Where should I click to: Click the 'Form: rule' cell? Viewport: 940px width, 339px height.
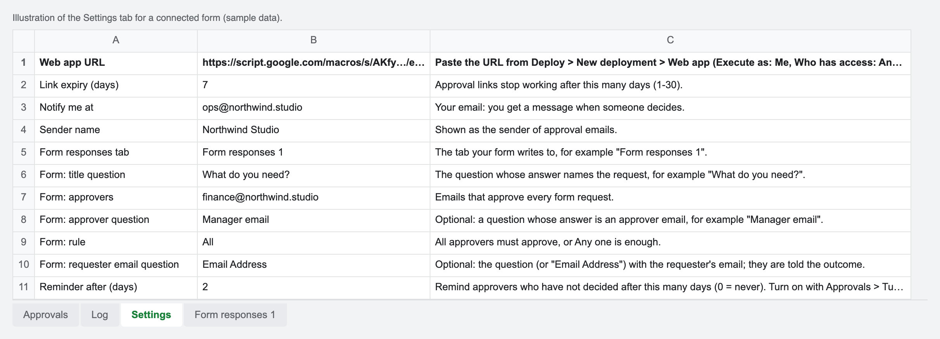click(x=116, y=243)
